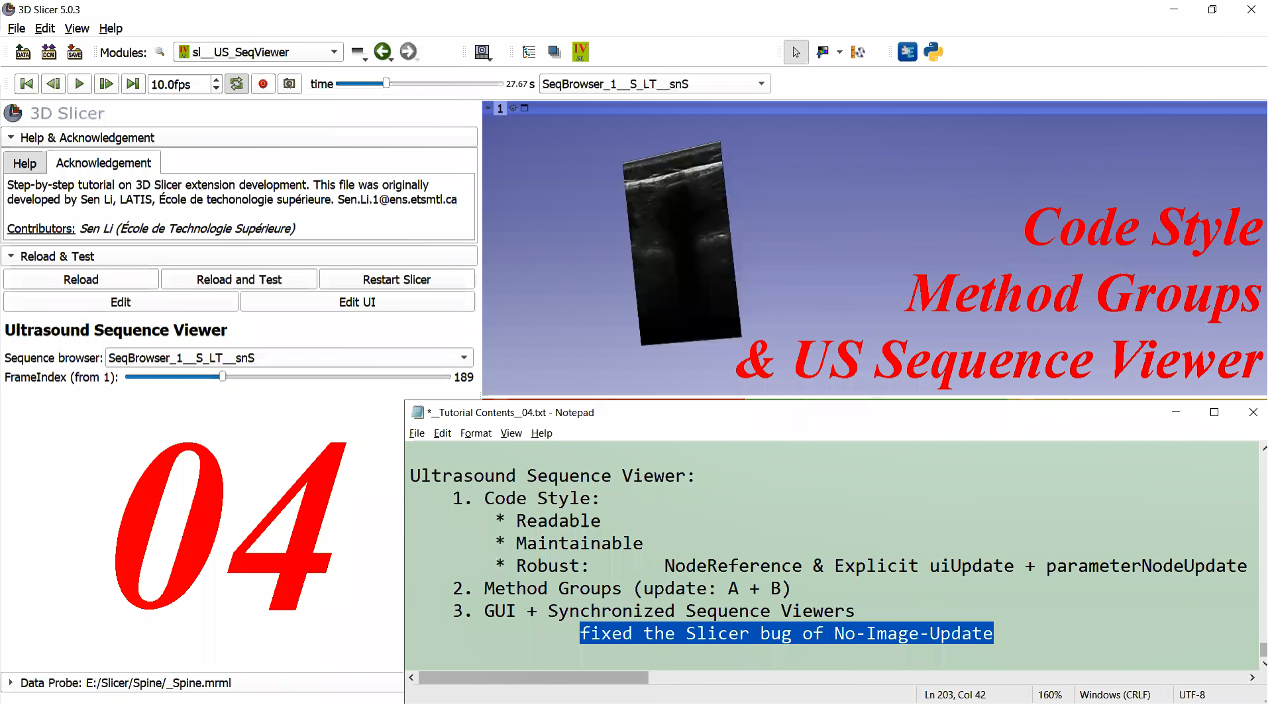Open the Python console icon
The width and height of the screenshot is (1268, 705).
coord(933,52)
